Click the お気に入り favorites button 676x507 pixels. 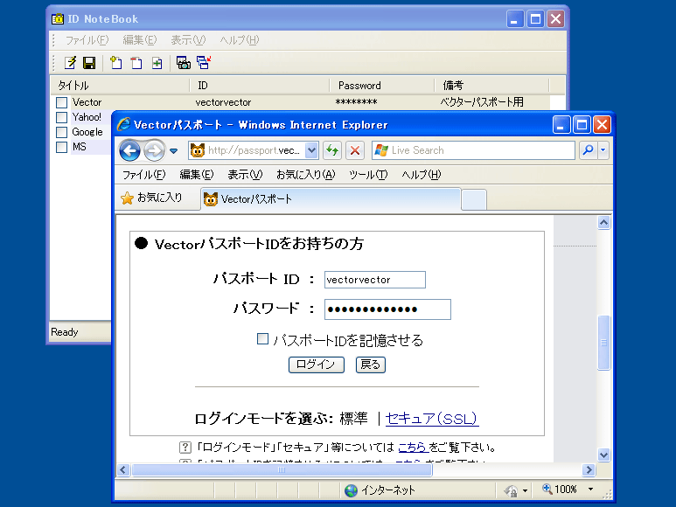pyautogui.click(x=152, y=198)
